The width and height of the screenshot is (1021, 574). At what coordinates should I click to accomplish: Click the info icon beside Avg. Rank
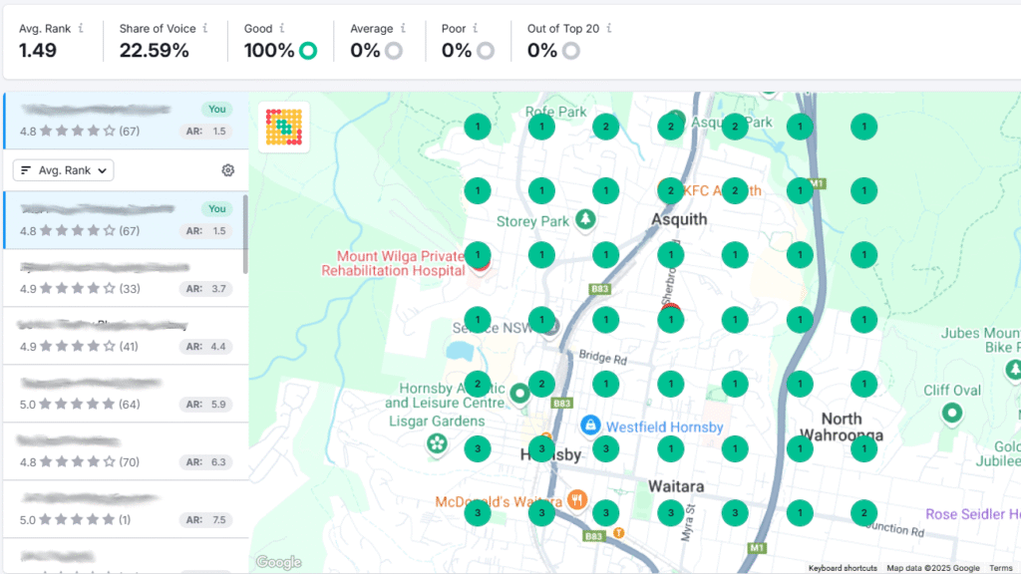click(x=81, y=29)
